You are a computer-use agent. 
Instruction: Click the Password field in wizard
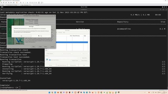click(x=44, y=21)
